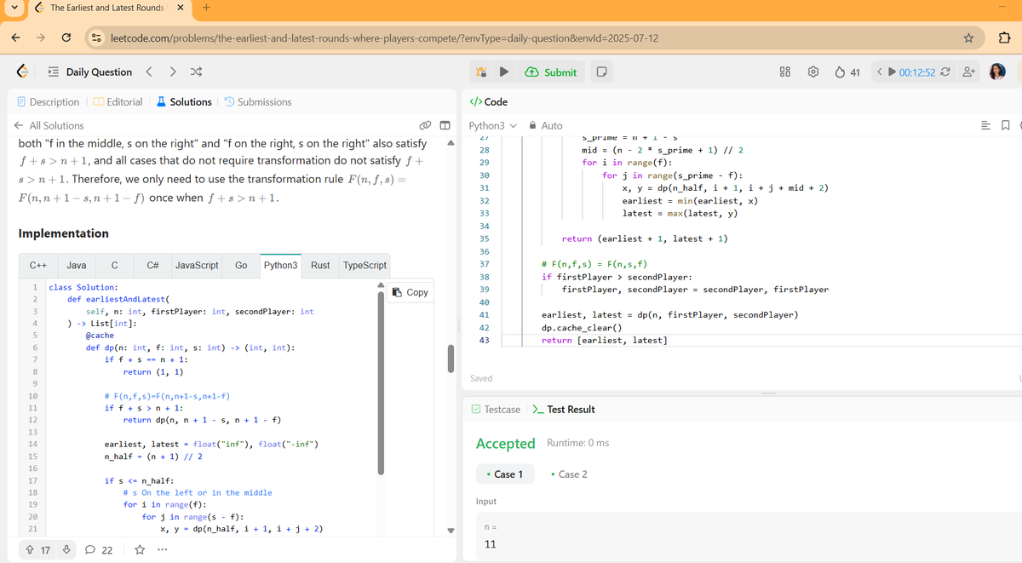Open the layout grid icon

click(x=784, y=72)
